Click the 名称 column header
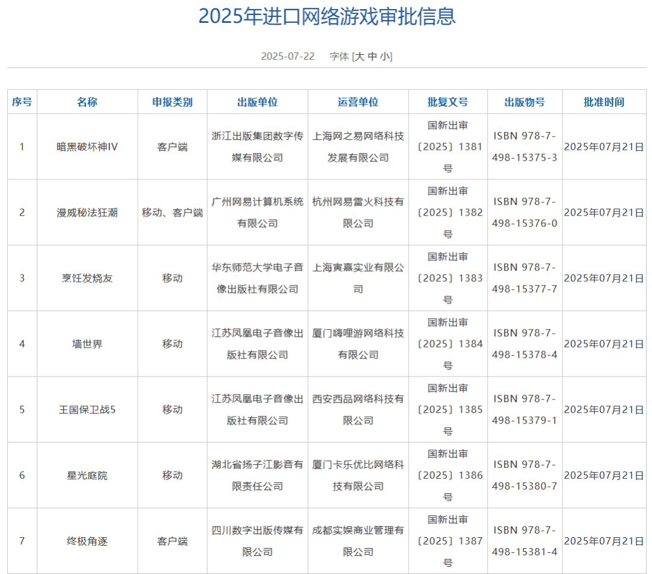This screenshot has width=652, height=574. click(x=88, y=102)
